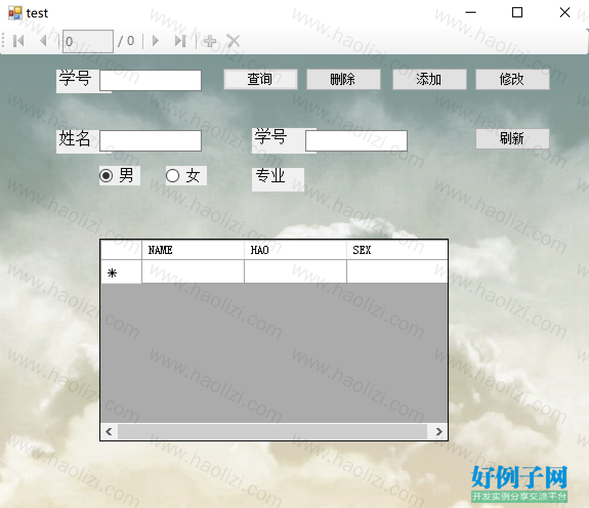This screenshot has height=508, width=589.
Task: Click the test window app icon
Action: tap(15, 13)
